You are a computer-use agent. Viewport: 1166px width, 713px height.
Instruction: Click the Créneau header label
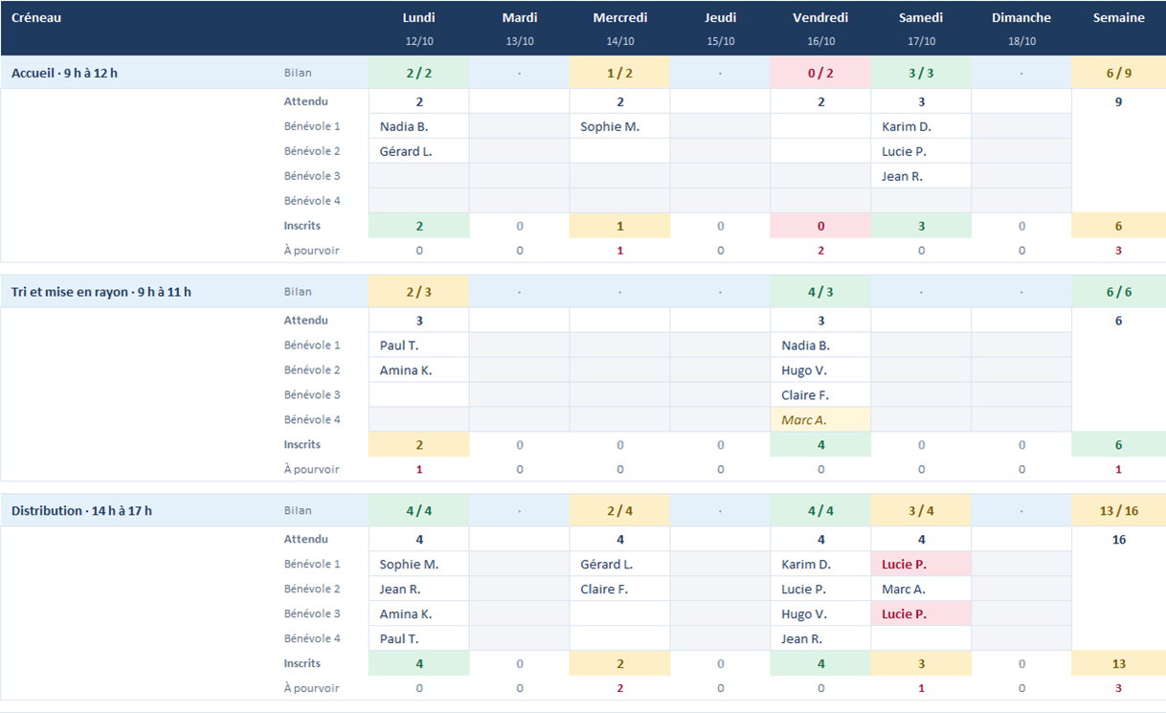(36, 17)
